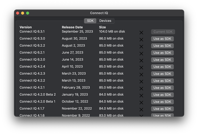This screenshot has width=198, height=135.
Task: Remove Connect IQ 6.3.0 via X icon
Action: point(141,40)
